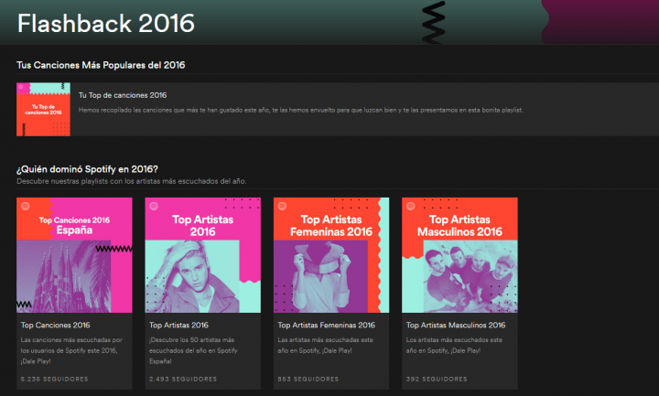The image size is (659, 396).
Task: Click '¿Quién dominó Spotify en 2016?' heading
Action: coord(88,169)
